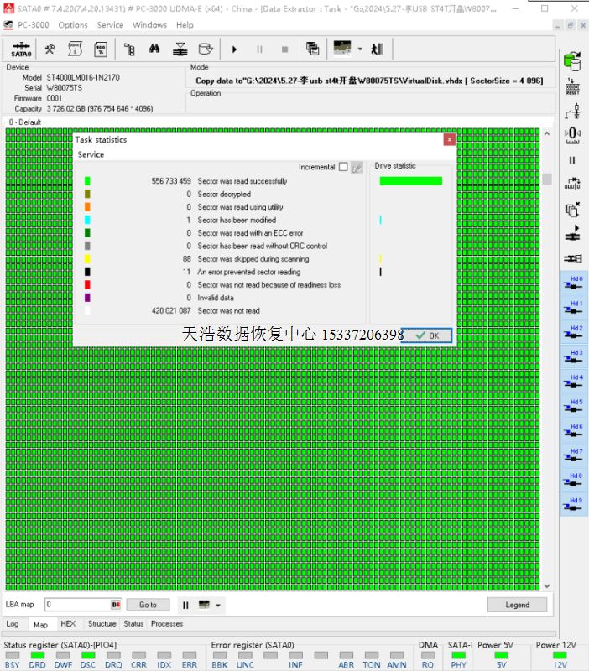
Task: Click the hammer and wrench tools icon
Action: [x=50, y=49]
